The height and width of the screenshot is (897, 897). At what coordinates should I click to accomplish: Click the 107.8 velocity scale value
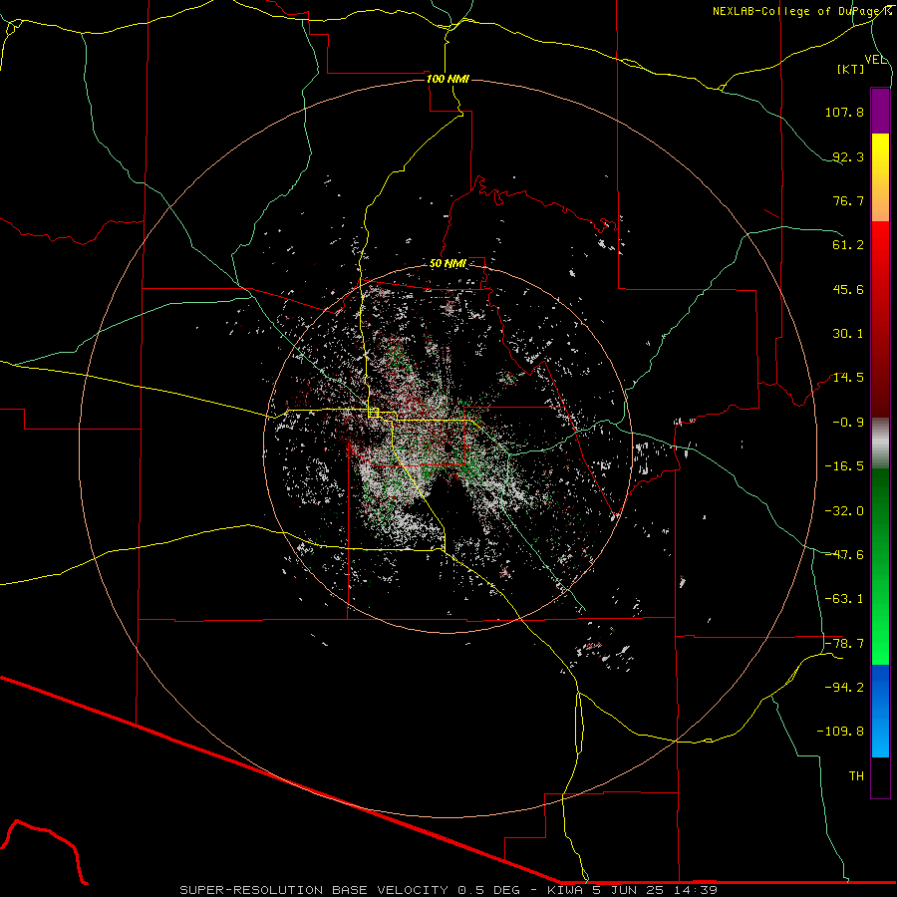pos(844,112)
